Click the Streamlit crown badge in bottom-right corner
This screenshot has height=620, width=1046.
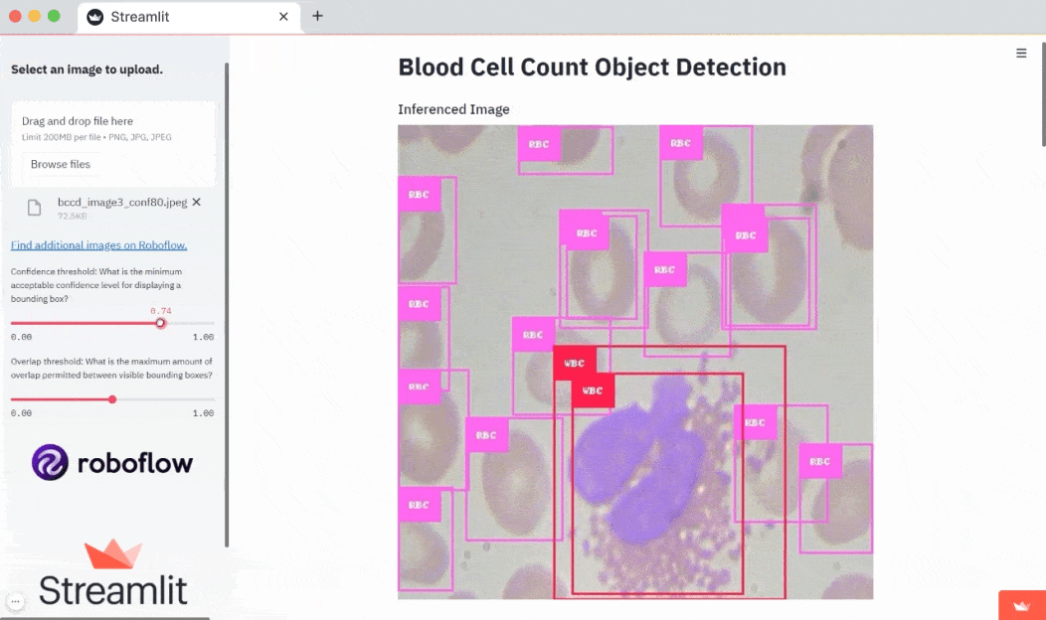coord(1021,605)
